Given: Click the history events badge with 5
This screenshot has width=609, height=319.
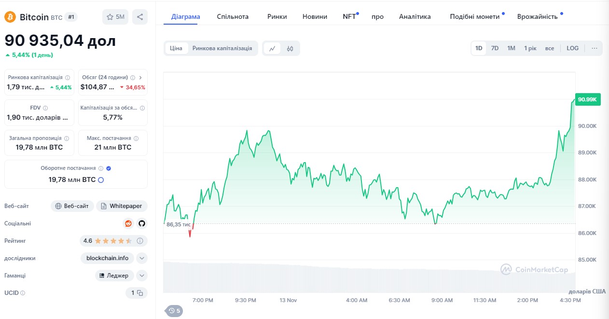Looking at the screenshot, I should [174, 311].
